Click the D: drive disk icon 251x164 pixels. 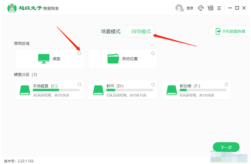[98, 90]
